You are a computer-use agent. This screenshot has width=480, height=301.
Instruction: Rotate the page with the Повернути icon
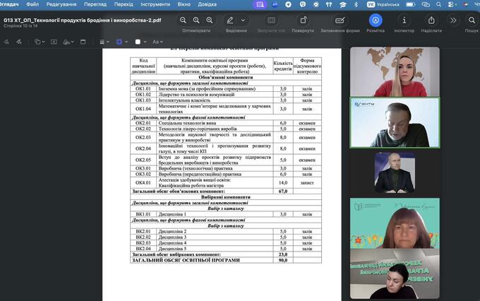point(303,20)
